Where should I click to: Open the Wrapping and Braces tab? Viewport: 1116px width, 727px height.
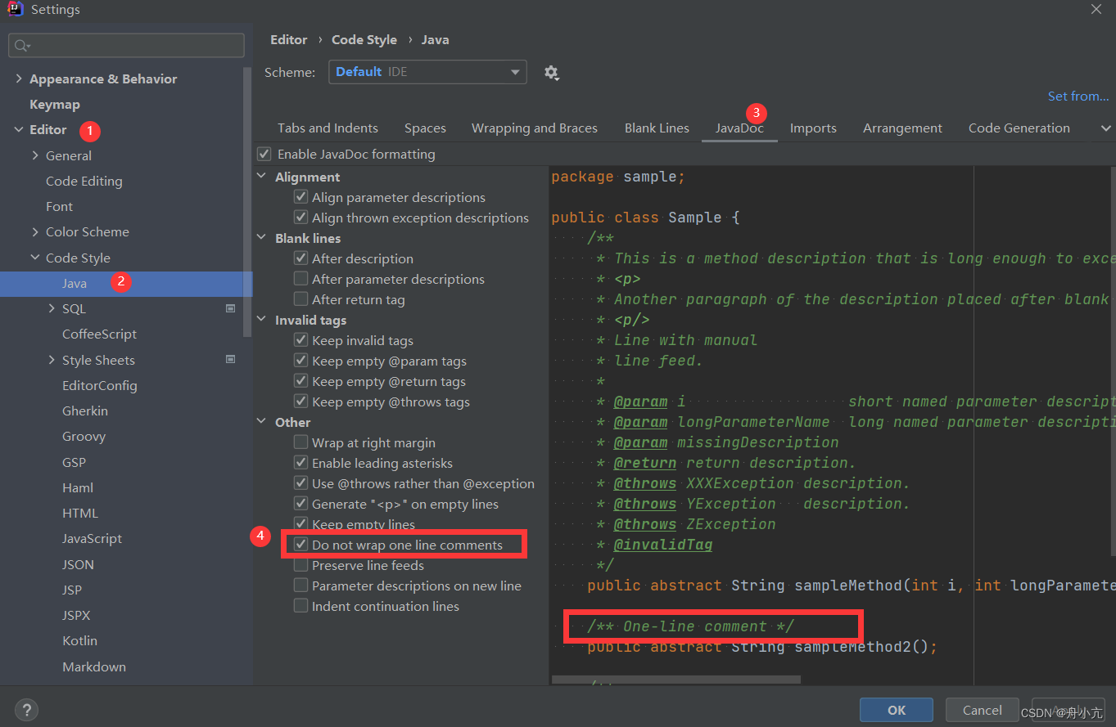(535, 128)
